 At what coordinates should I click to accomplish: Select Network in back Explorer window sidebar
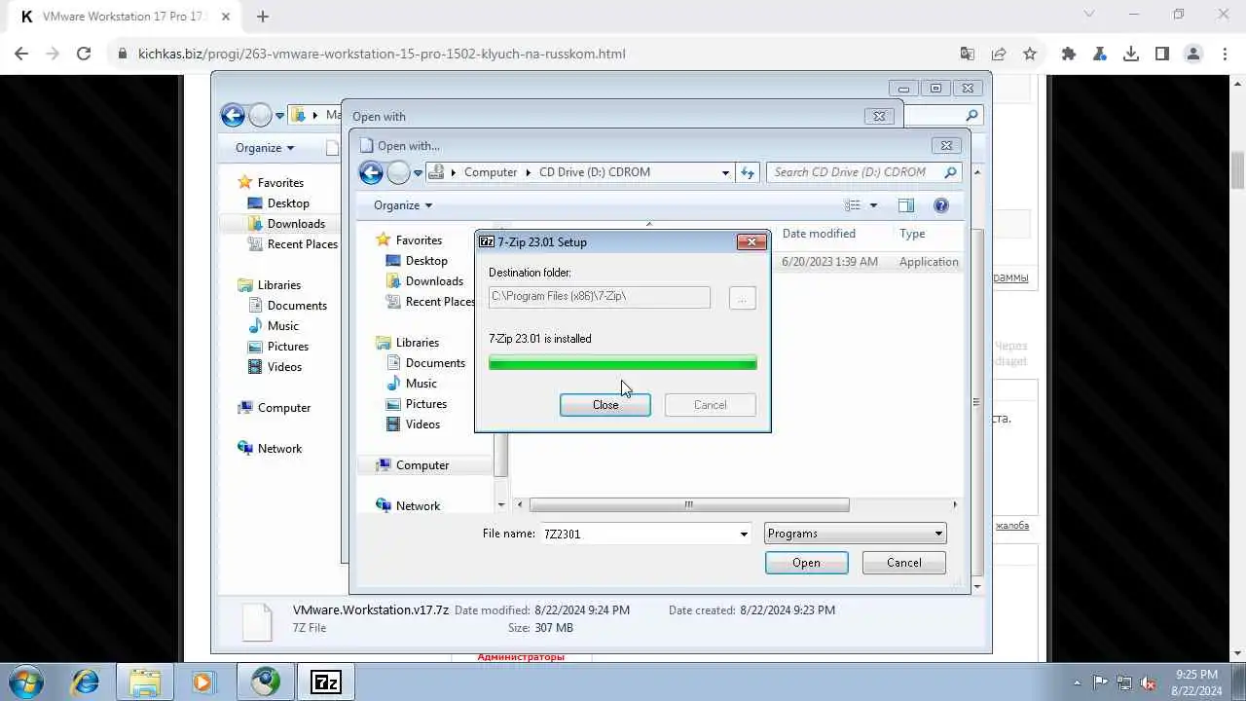[279, 449]
